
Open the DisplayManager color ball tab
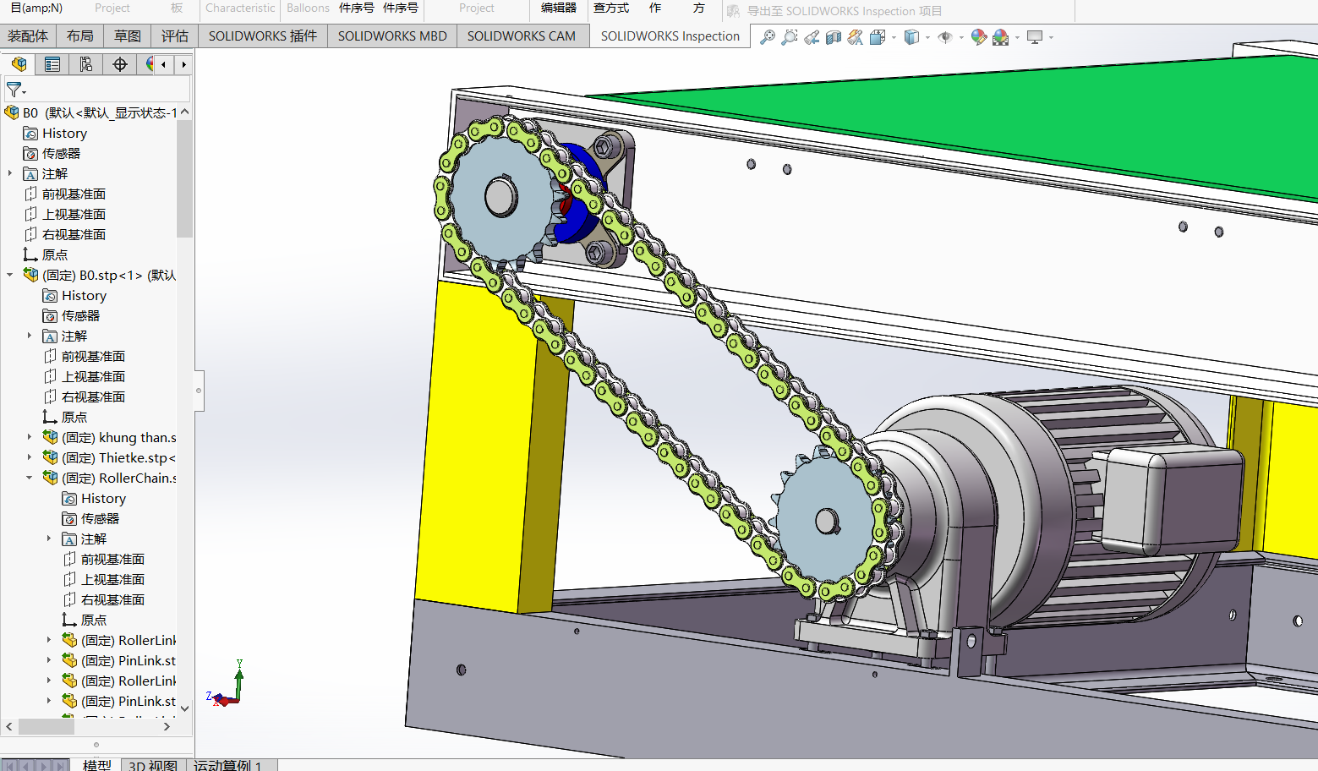pos(150,64)
